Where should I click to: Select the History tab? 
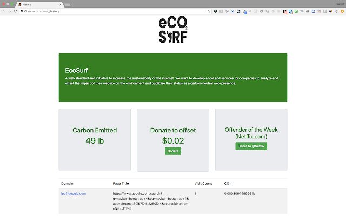point(39,5)
